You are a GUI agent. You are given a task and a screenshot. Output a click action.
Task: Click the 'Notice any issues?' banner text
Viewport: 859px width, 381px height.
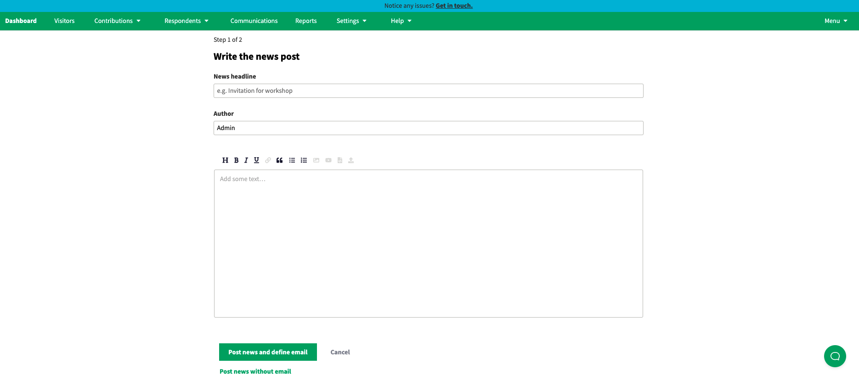click(409, 6)
